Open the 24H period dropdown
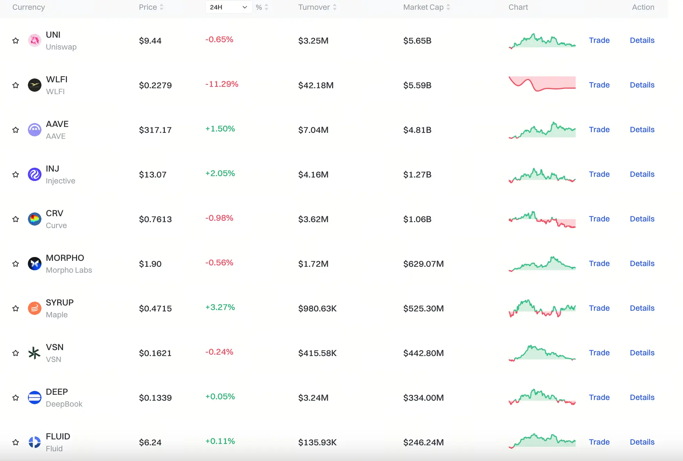This screenshot has width=683, height=461. coord(229,7)
